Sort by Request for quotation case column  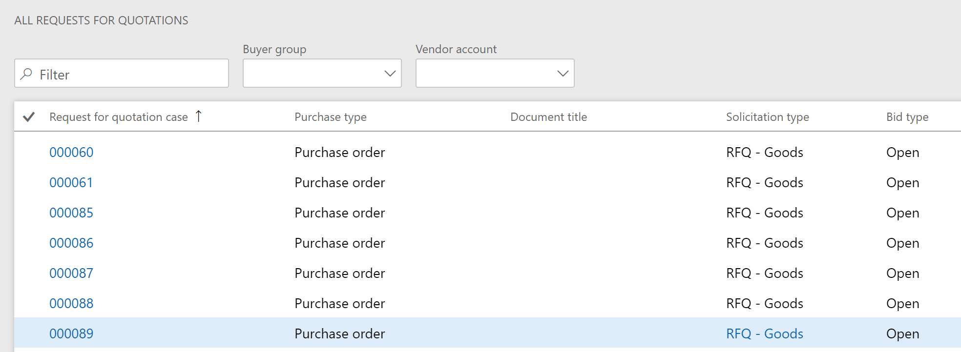click(119, 117)
